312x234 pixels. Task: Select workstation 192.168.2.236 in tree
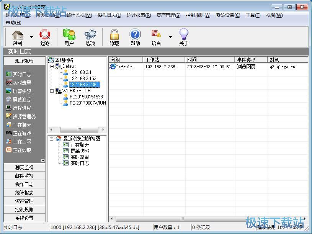coord(85,85)
